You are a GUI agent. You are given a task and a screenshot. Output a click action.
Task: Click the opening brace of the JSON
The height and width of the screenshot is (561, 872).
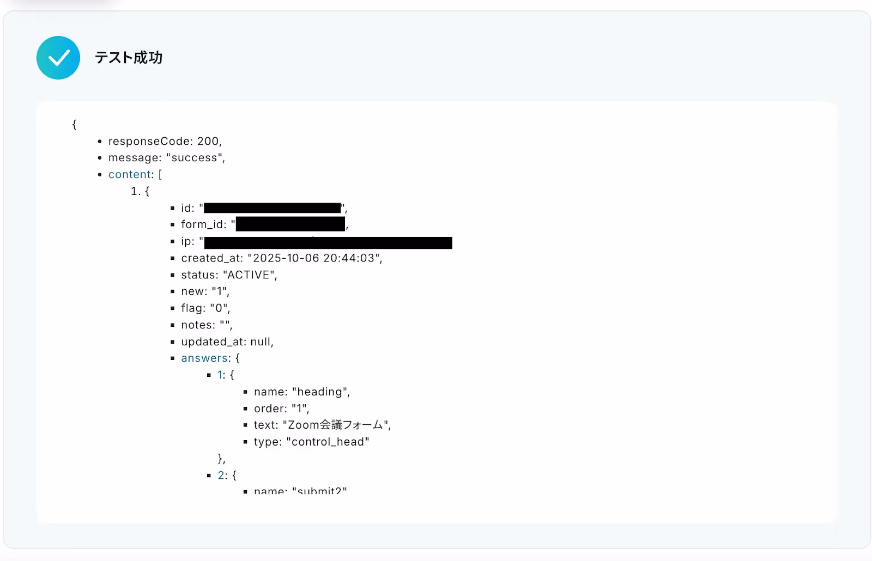pos(74,124)
